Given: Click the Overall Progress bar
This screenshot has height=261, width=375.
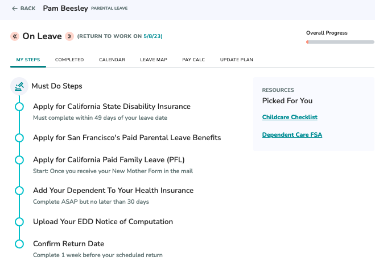Looking at the screenshot, I should coord(340,42).
